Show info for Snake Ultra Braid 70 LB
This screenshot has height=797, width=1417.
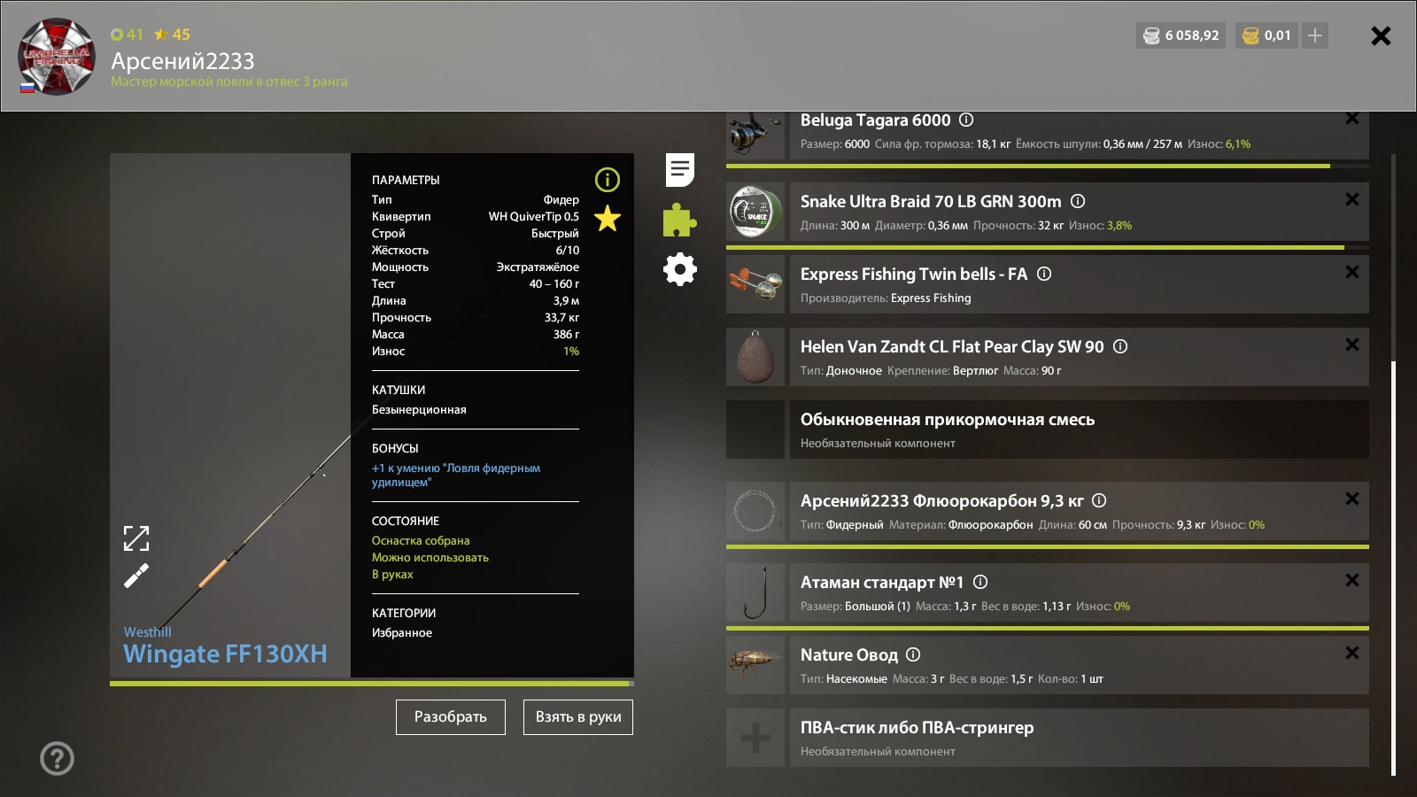tap(1078, 201)
